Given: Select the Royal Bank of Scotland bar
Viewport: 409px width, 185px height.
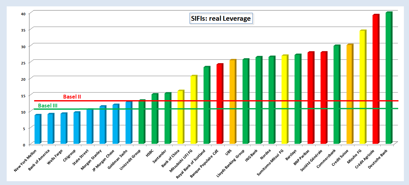Looking at the screenshot, I should pos(207,105).
